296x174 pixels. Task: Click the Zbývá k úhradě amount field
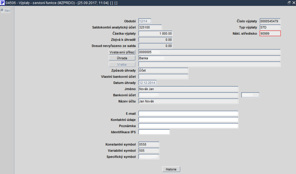[x=155, y=40]
